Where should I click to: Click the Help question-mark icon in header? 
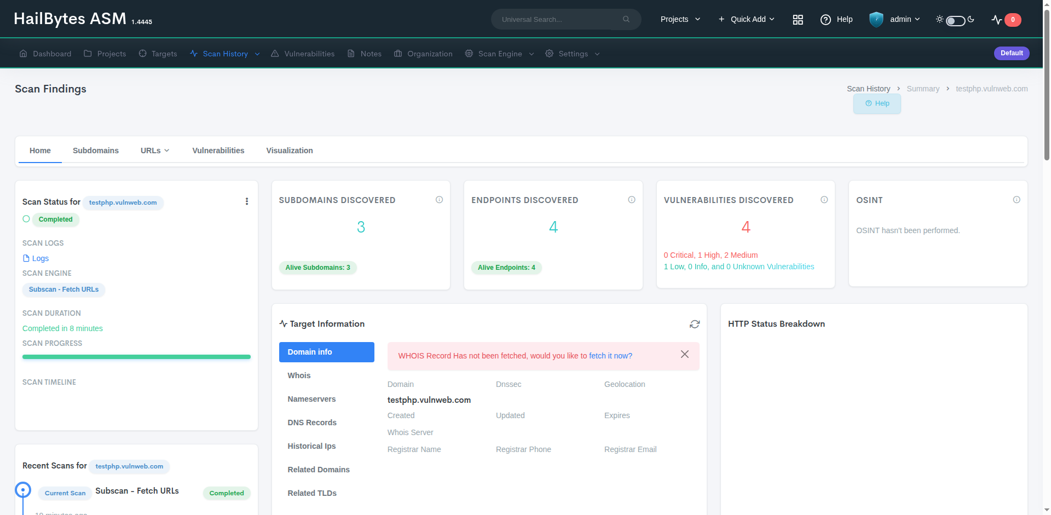(825, 19)
